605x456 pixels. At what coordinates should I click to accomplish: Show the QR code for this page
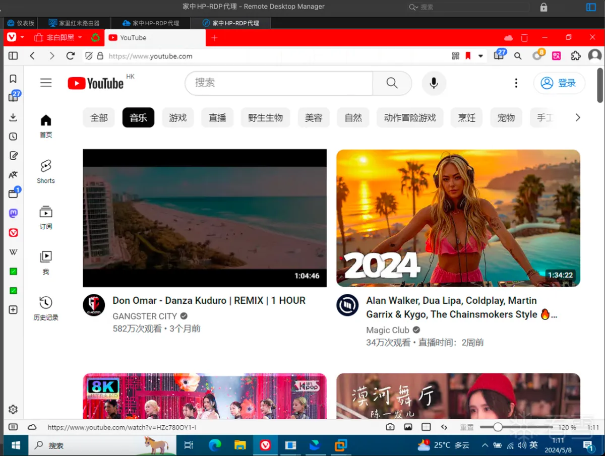(456, 56)
